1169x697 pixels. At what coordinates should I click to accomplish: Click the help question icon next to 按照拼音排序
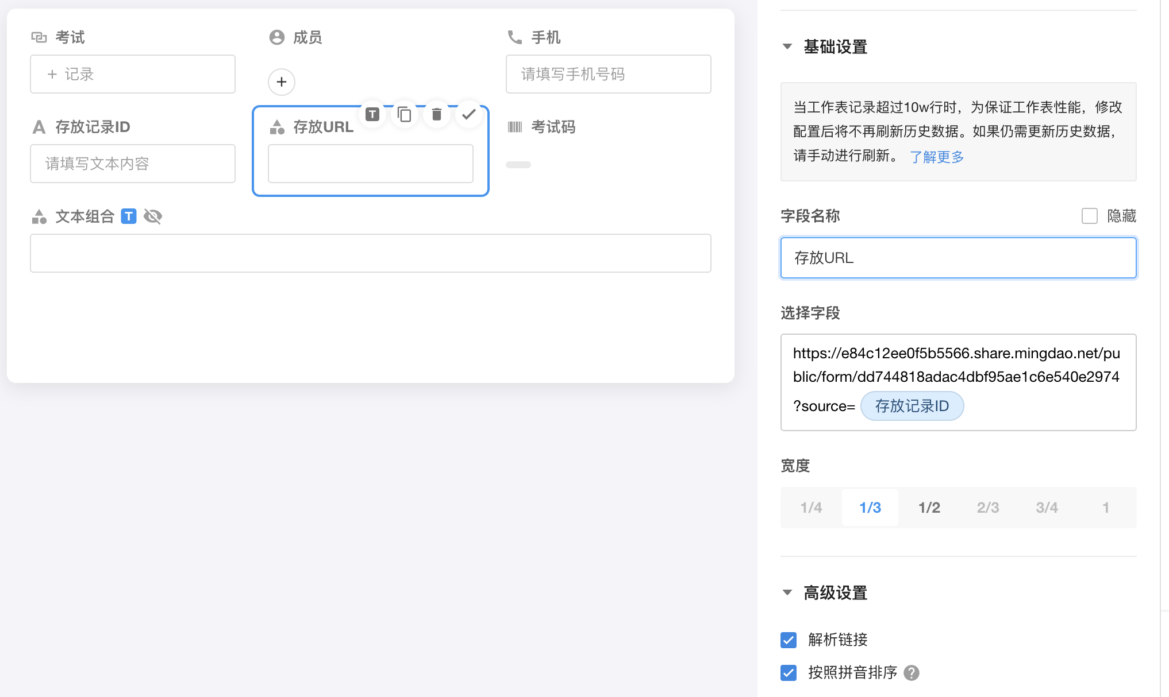(x=912, y=673)
